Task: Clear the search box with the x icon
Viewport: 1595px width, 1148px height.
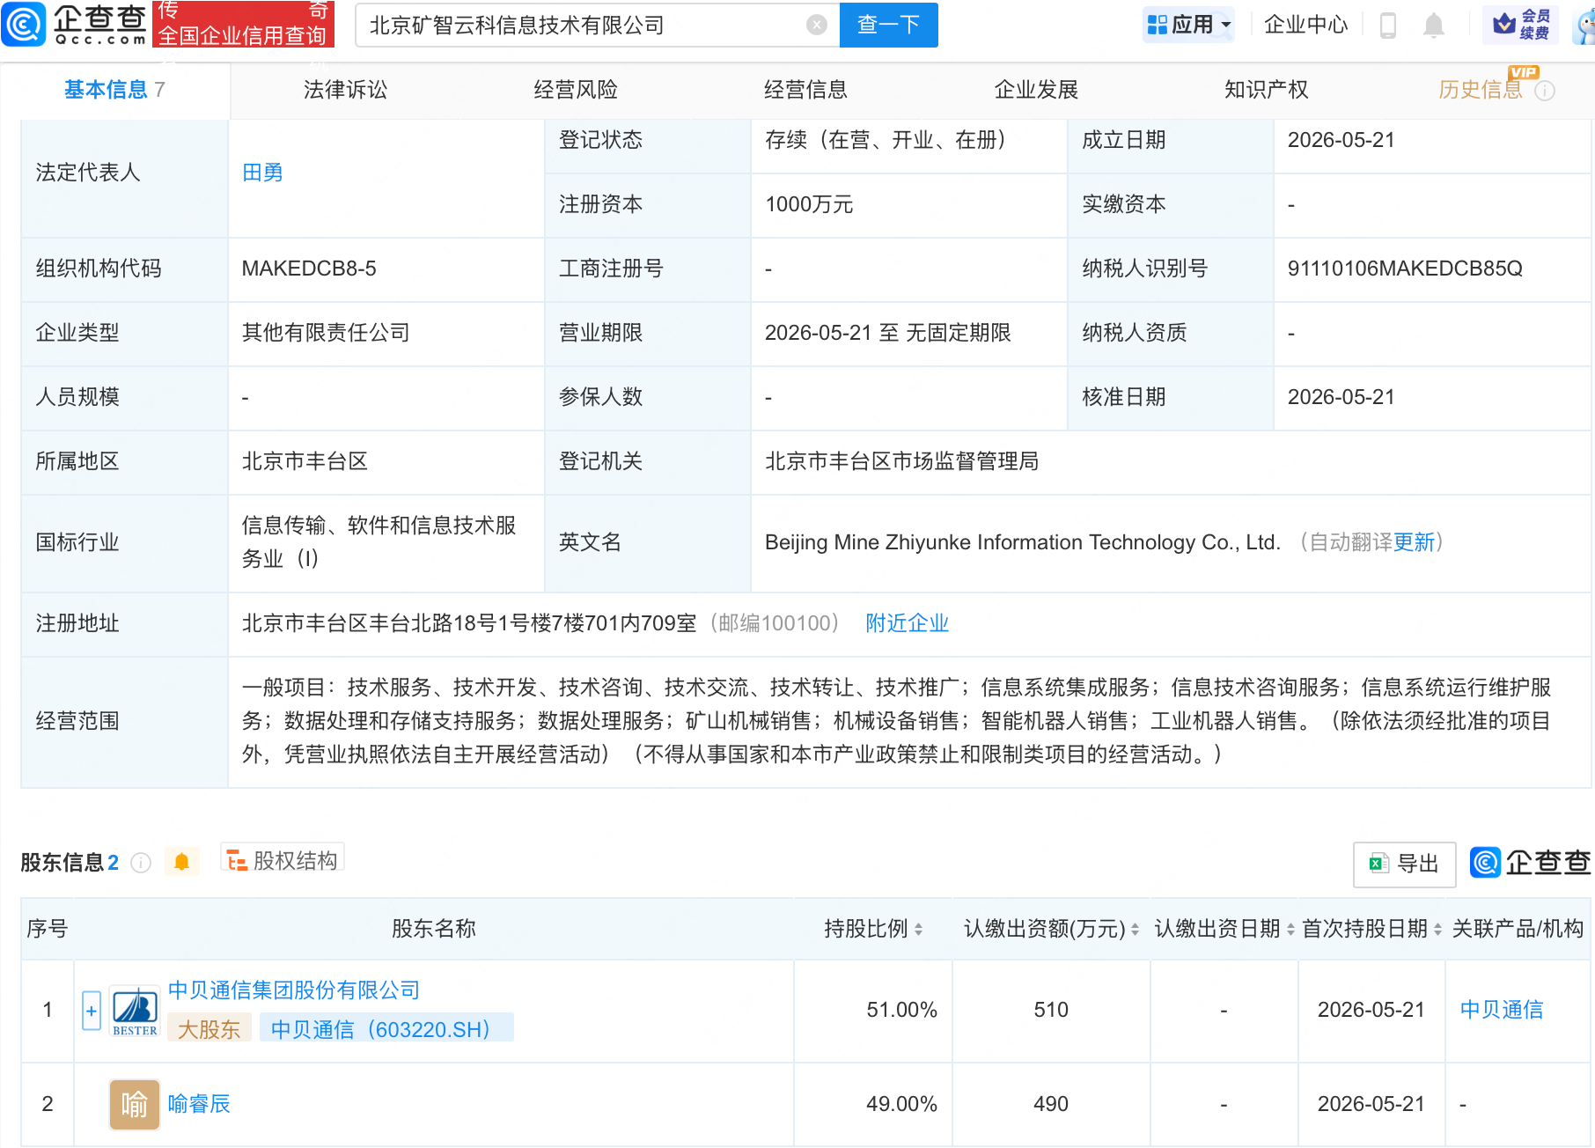Action: click(817, 25)
